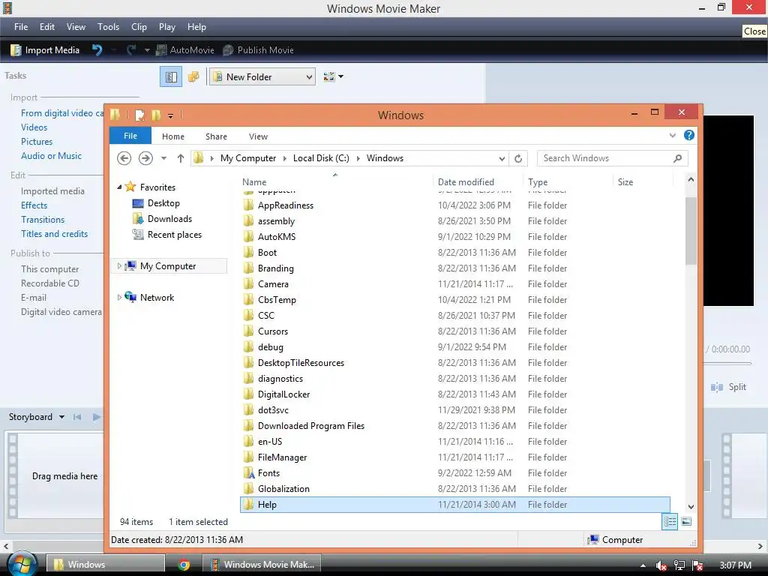Open the Help menu in Movie Maker
The width and height of the screenshot is (768, 576).
[x=196, y=27]
